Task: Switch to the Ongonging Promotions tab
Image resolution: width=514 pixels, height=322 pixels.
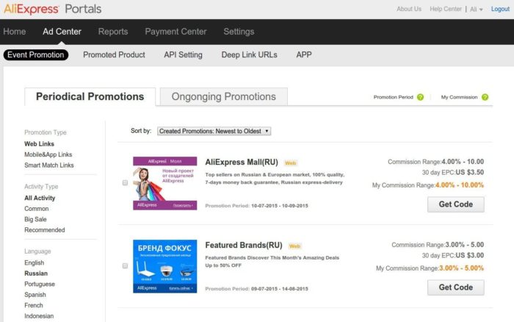Action: tap(223, 96)
